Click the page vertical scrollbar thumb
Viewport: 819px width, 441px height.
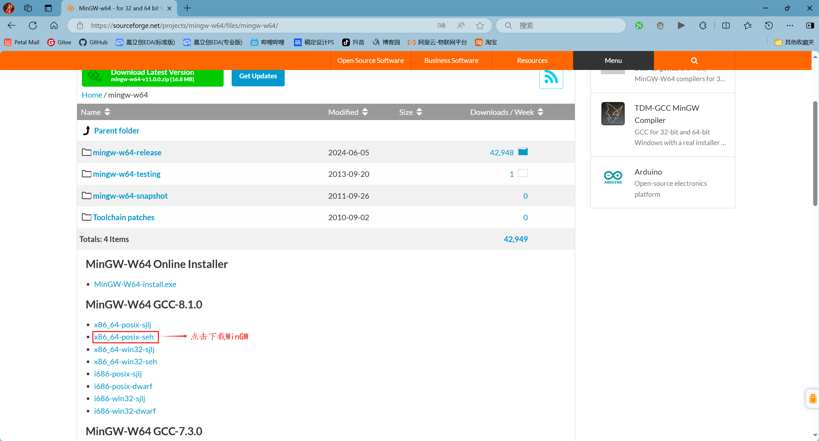tap(815, 153)
